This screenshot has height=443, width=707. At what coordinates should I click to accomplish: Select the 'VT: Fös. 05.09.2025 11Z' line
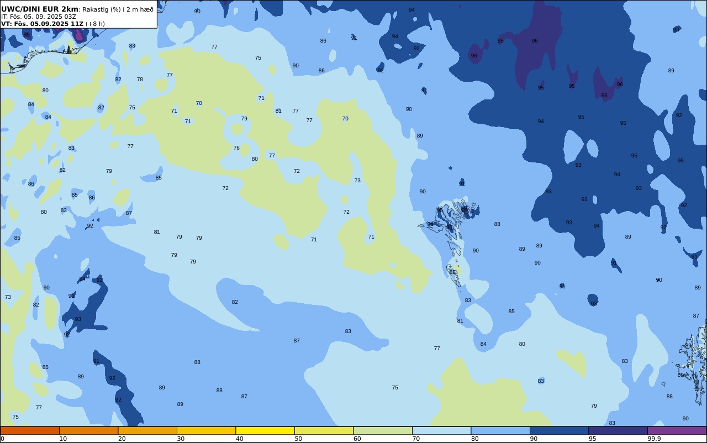point(42,24)
